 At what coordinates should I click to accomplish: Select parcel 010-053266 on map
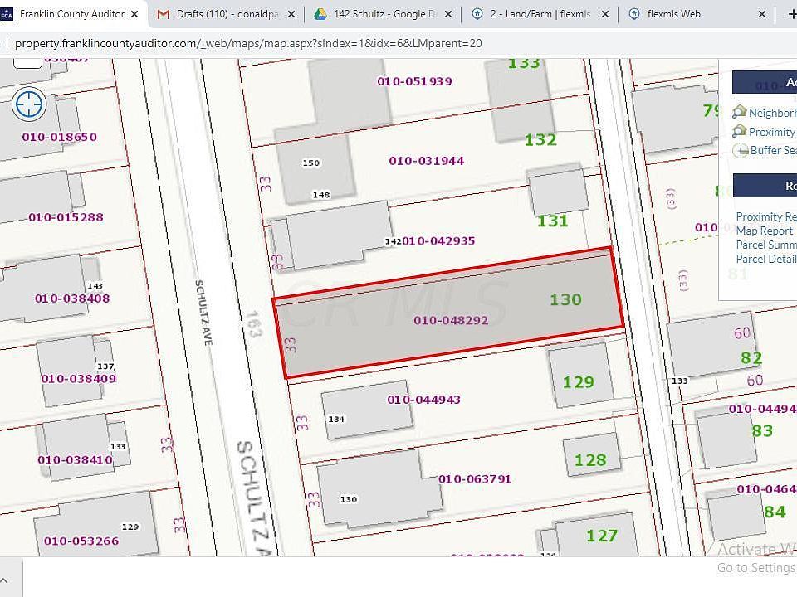point(81,541)
